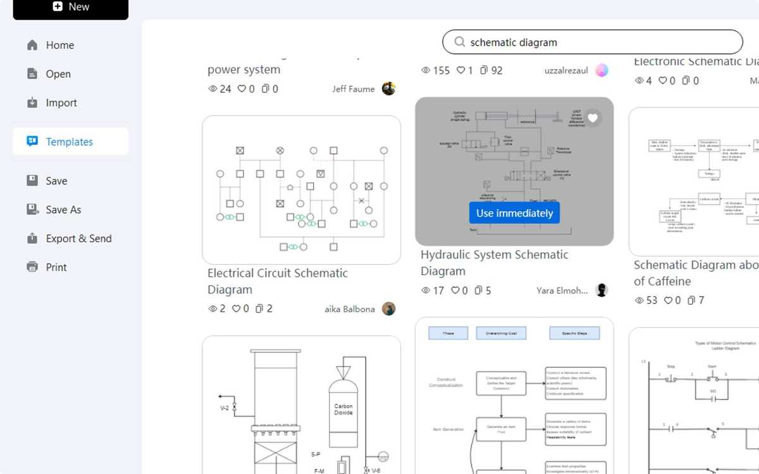The image size is (759, 474).
Task: Click the Save As icon
Action: pos(33,209)
